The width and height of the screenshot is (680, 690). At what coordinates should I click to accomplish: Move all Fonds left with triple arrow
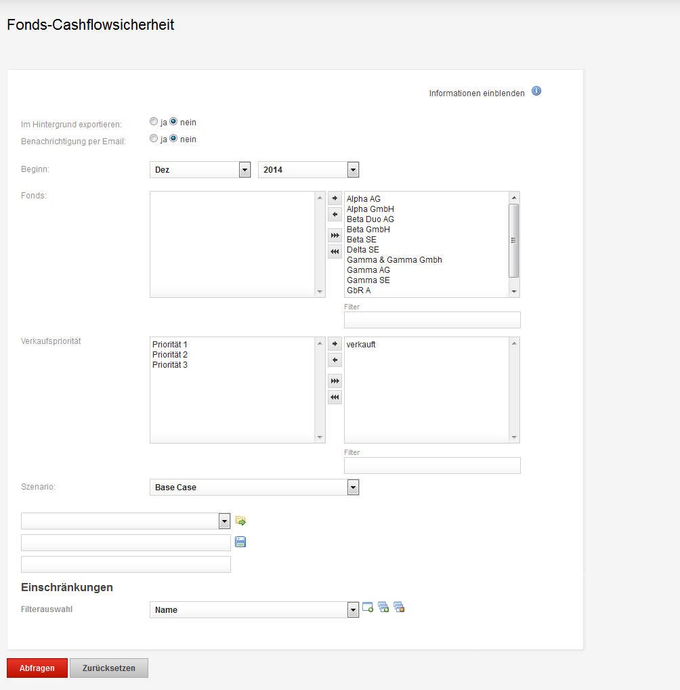point(335,252)
